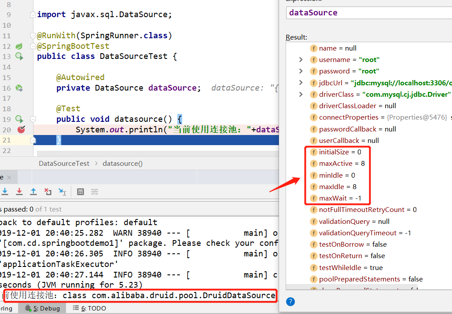Click the Trace Current Stream Chain icon
Screen dimensions: 452x314
pos(95,192)
